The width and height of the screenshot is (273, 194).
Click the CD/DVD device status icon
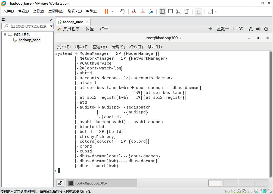coord(239,191)
